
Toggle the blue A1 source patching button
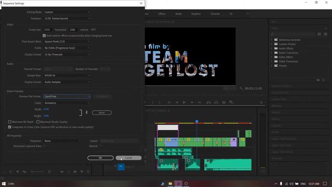[x=121, y=167]
